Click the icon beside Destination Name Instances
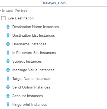Viewport: 107px width, 109px height. (8, 27)
